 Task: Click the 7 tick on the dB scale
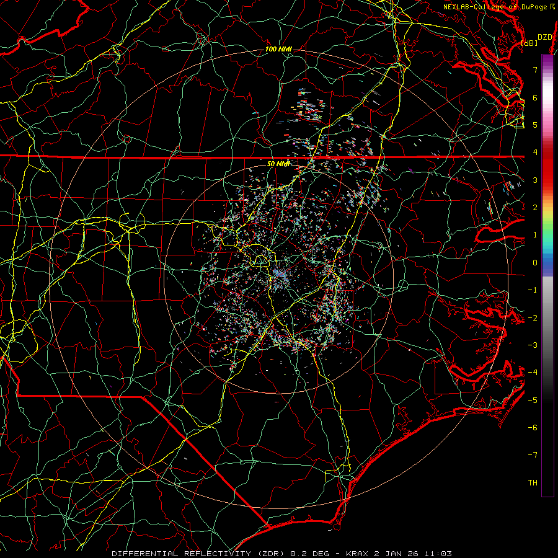click(x=535, y=69)
